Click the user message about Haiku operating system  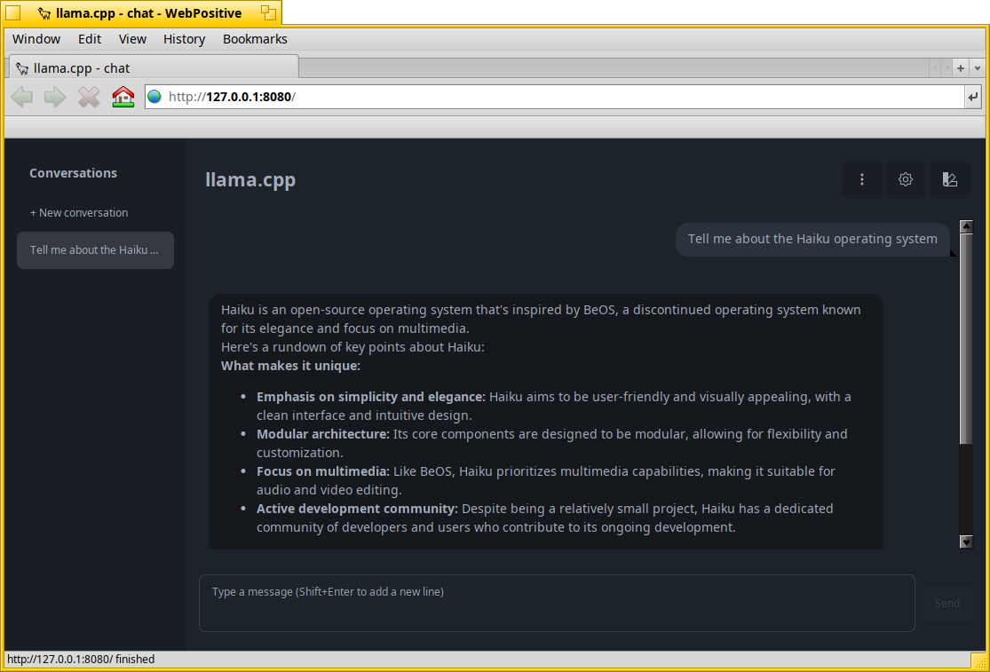click(x=812, y=239)
